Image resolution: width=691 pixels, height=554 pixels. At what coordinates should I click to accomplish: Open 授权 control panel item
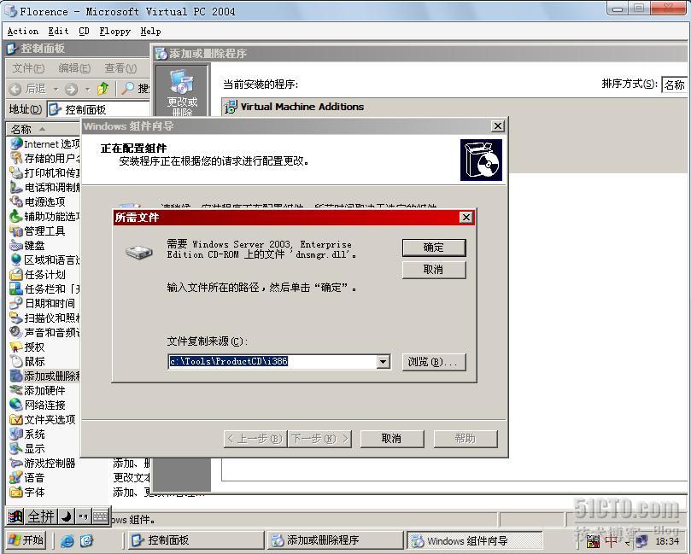click(28, 347)
